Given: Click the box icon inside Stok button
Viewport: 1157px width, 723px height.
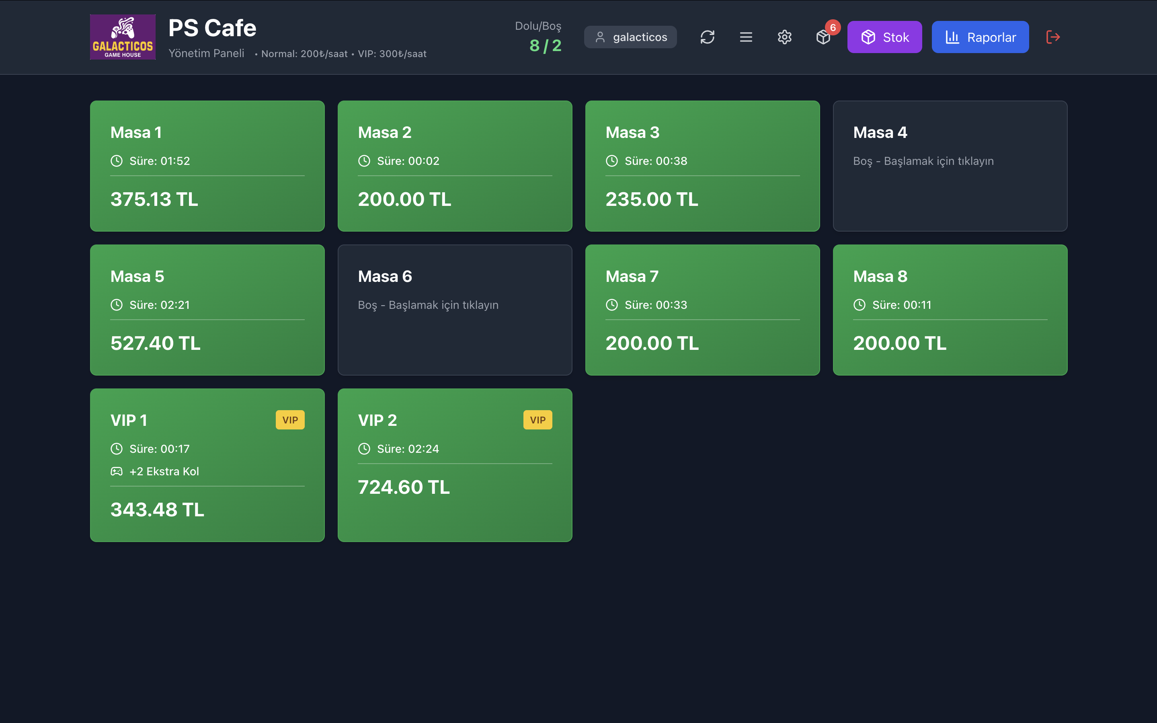Looking at the screenshot, I should tap(869, 37).
